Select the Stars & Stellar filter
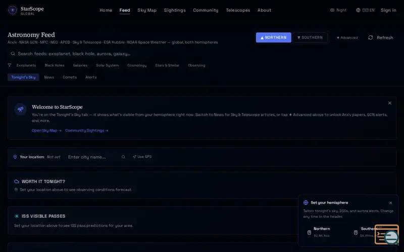 (x=167, y=66)
